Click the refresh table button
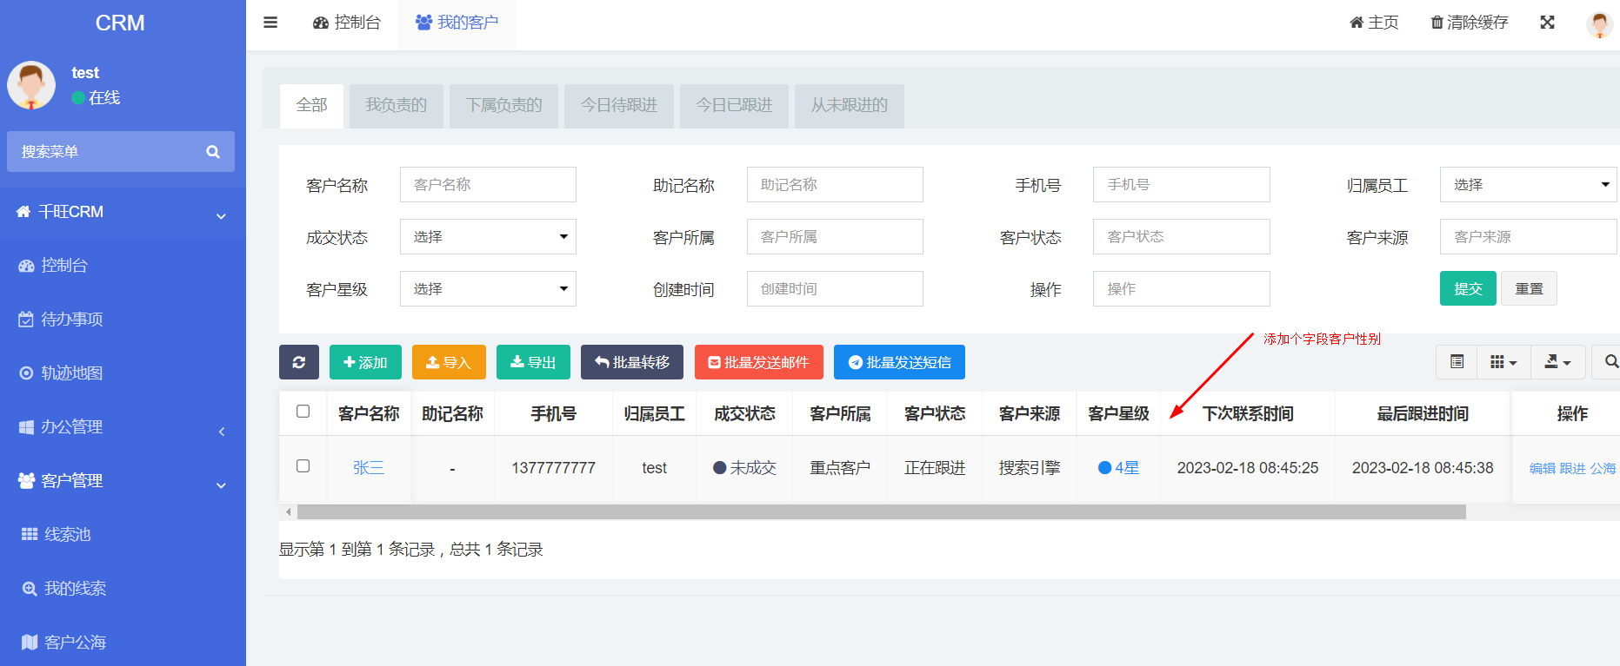The height and width of the screenshot is (666, 1620). (299, 362)
